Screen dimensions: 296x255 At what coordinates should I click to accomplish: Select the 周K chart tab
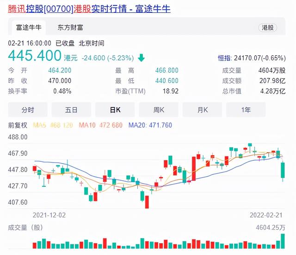coord(159,110)
